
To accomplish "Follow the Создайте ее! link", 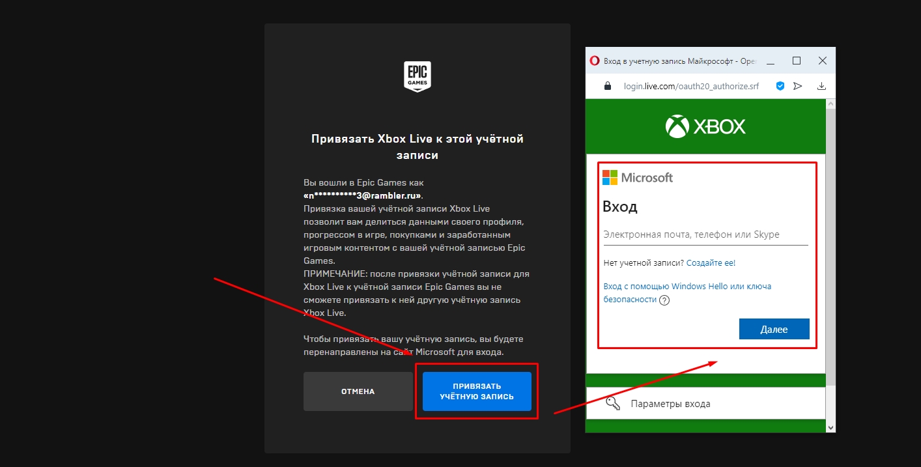I will click(711, 263).
